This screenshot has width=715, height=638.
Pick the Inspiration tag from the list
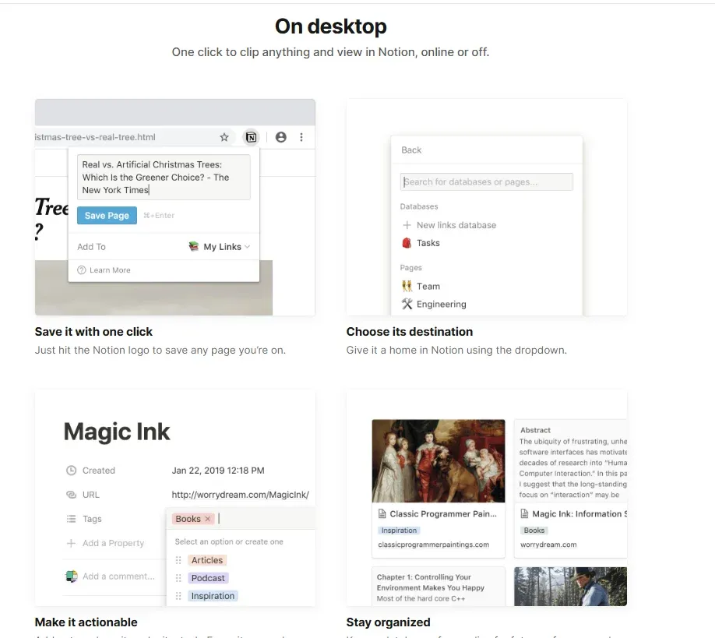click(213, 596)
